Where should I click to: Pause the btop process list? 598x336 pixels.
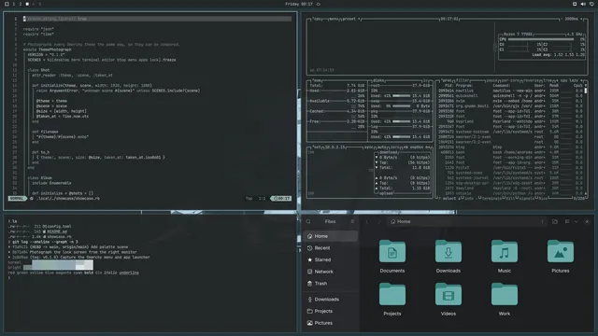[492, 80]
